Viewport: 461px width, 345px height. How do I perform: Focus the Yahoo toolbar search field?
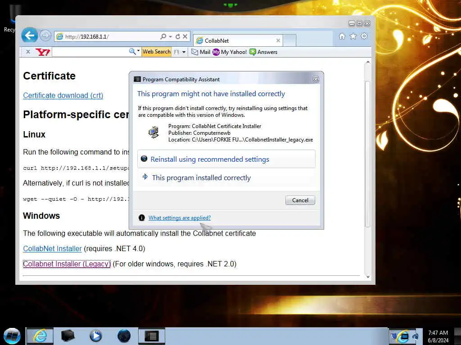90,52
